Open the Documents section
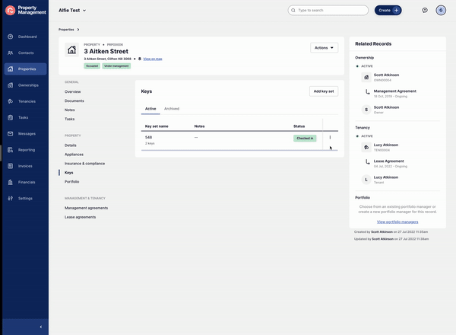The width and height of the screenshot is (456, 335). pos(74,100)
